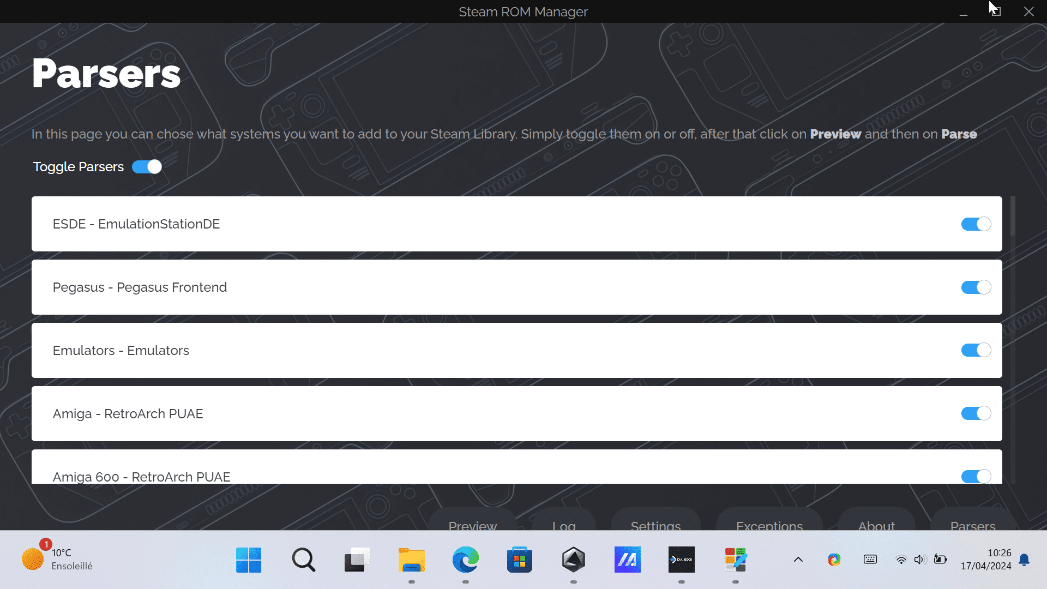Select the ESDE - EmulationStationDE row text
Viewport: 1047px width, 589px height.
click(136, 224)
